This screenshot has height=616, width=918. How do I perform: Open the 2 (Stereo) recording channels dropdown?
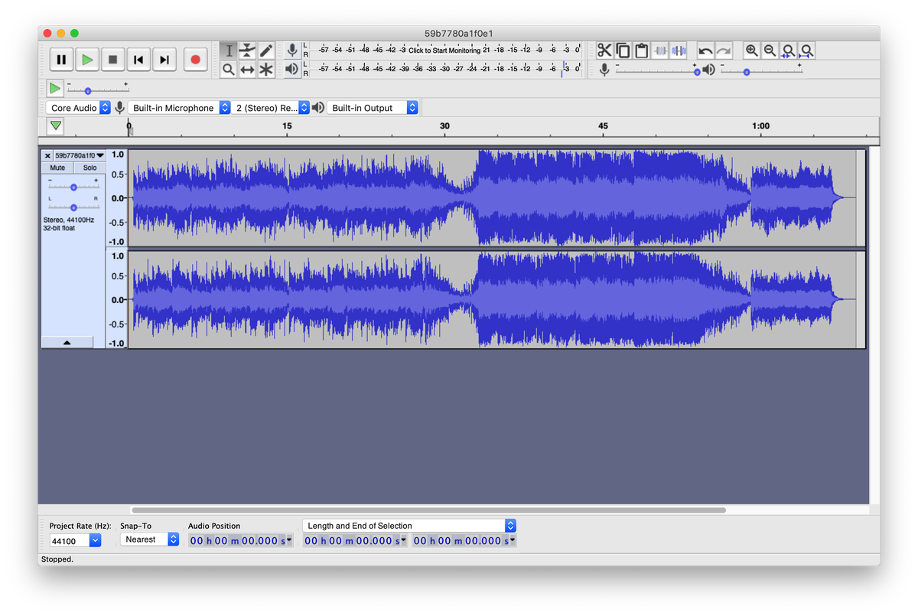pos(271,108)
